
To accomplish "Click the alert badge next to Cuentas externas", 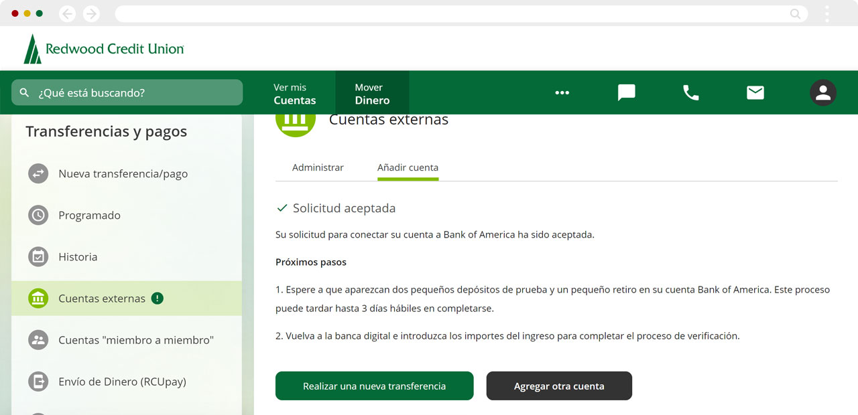I will pos(158,299).
